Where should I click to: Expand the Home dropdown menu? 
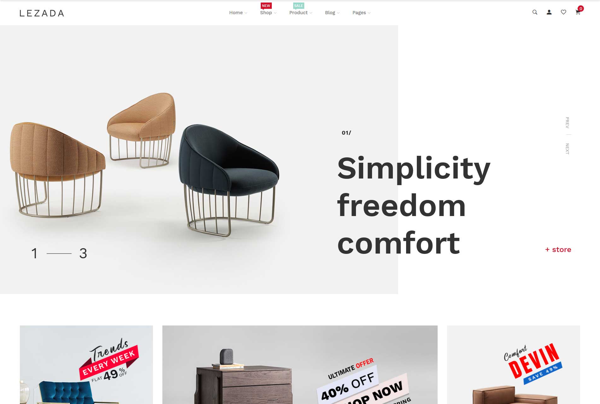(238, 13)
